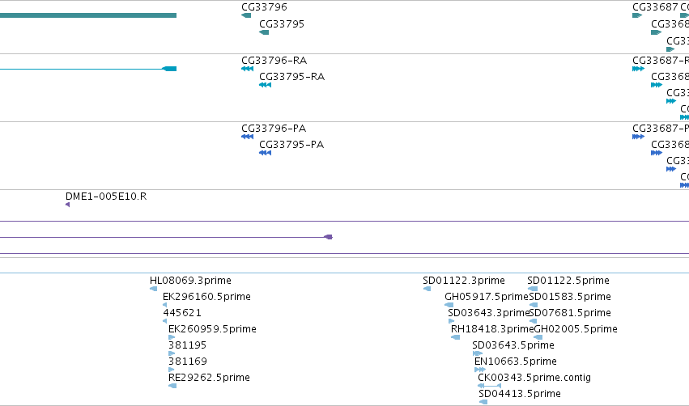Viewport: 689px width, 406px height.
Task: Select the HL08069.3prime EST arrow
Action: (x=153, y=289)
